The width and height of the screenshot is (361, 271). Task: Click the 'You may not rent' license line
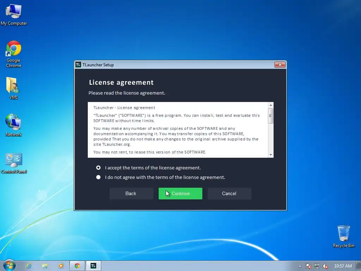[x=149, y=152]
